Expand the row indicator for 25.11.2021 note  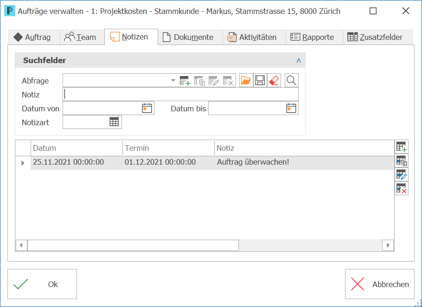point(23,163)
